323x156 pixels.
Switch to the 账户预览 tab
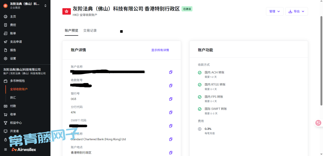tap(71, 31)
